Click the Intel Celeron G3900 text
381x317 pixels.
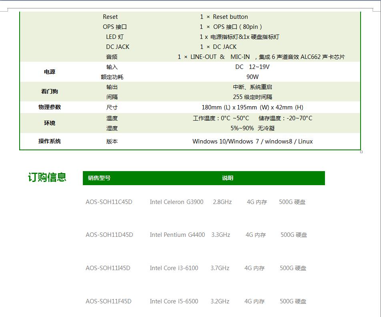176,202
